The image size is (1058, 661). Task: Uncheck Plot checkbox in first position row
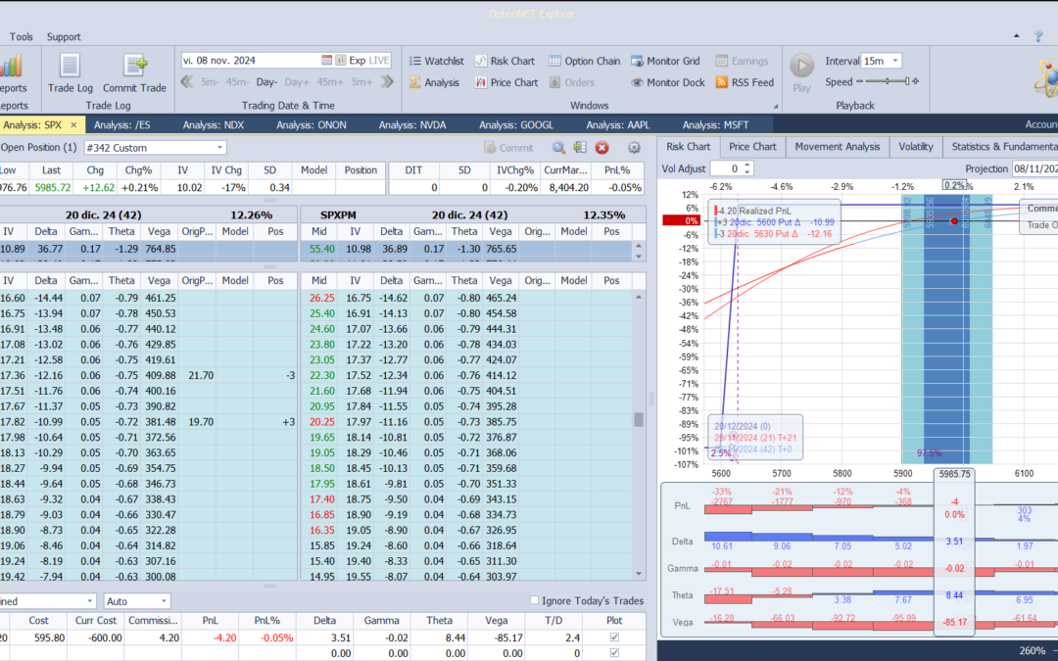click(x=614, y=637)
